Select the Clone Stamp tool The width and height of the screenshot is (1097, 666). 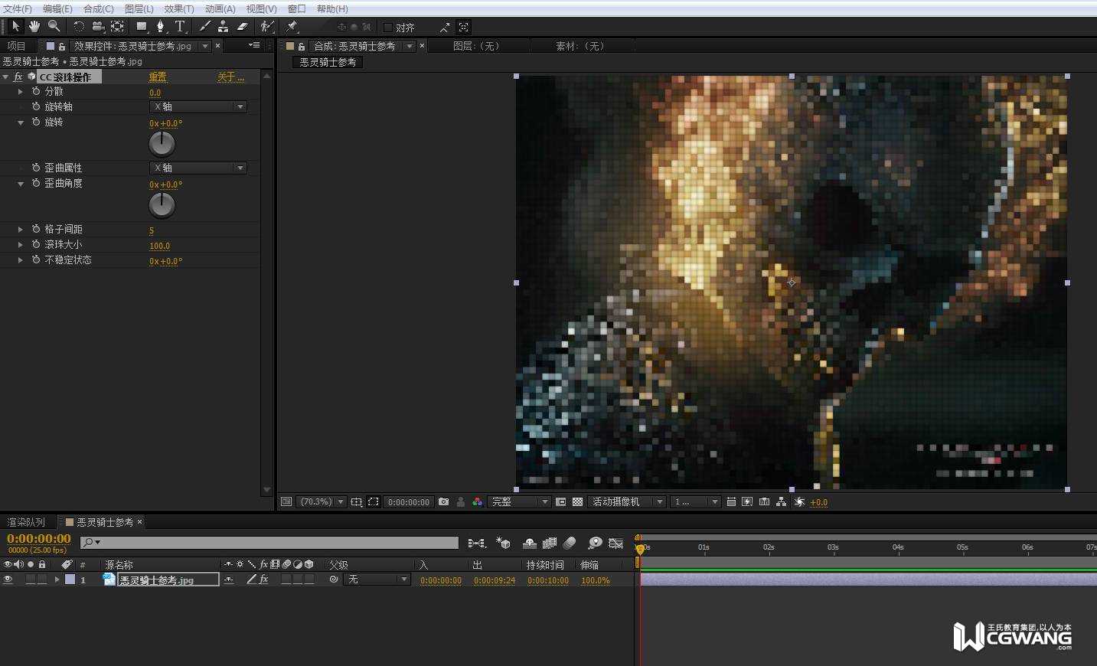pyautogui.click(x=223, y=26)
